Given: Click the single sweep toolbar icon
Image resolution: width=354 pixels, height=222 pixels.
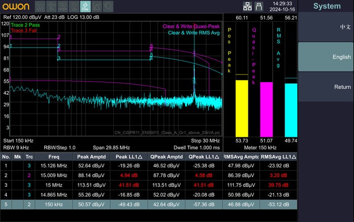Looking at the screenshot, I should (x=63, y=7).
